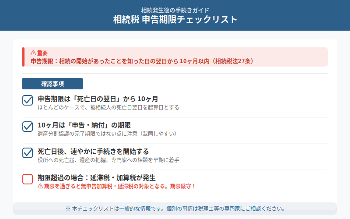
Task: Click the 重要 alert heading text
Action: (x=42, y=53)
